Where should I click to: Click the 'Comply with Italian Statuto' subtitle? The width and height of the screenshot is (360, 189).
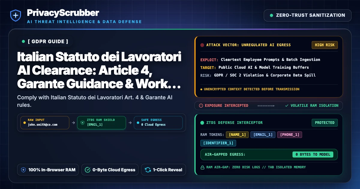(x=94, y=101)
